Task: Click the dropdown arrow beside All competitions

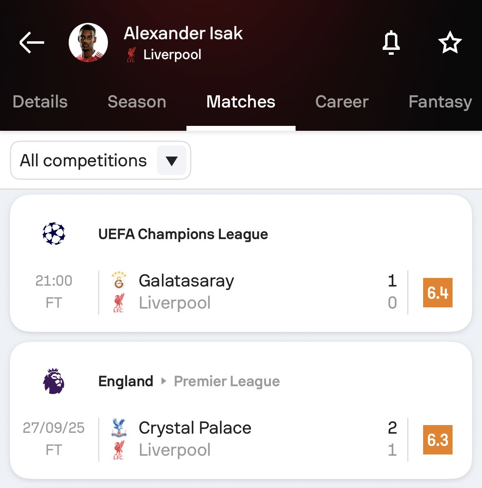Action: coord(172,161)
